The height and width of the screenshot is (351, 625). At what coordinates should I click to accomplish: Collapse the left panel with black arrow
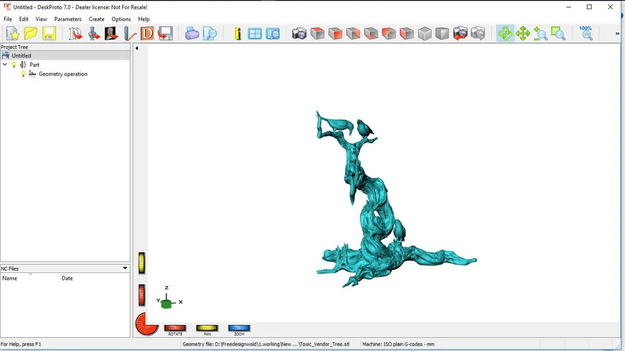(137, 48)
